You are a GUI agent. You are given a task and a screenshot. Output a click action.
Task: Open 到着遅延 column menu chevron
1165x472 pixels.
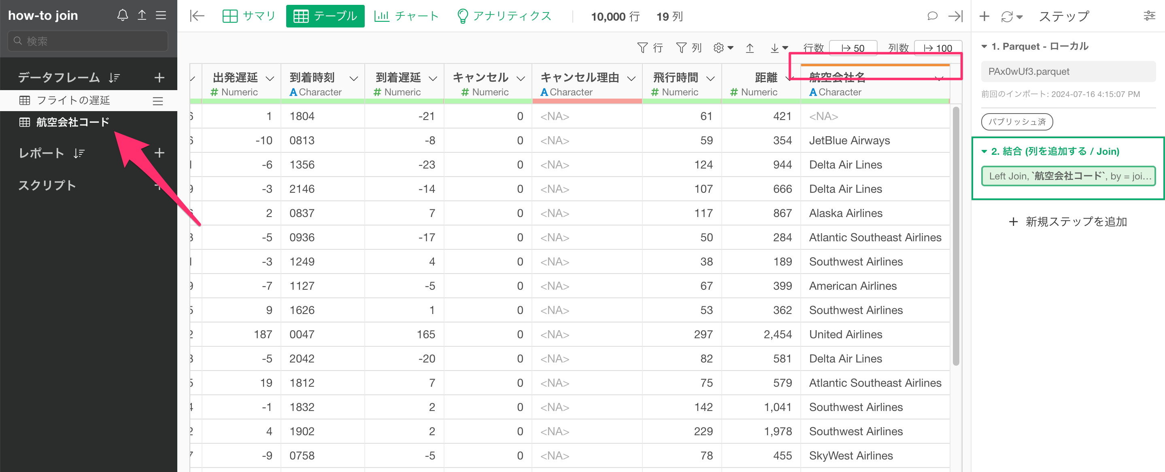coord(433,78)
